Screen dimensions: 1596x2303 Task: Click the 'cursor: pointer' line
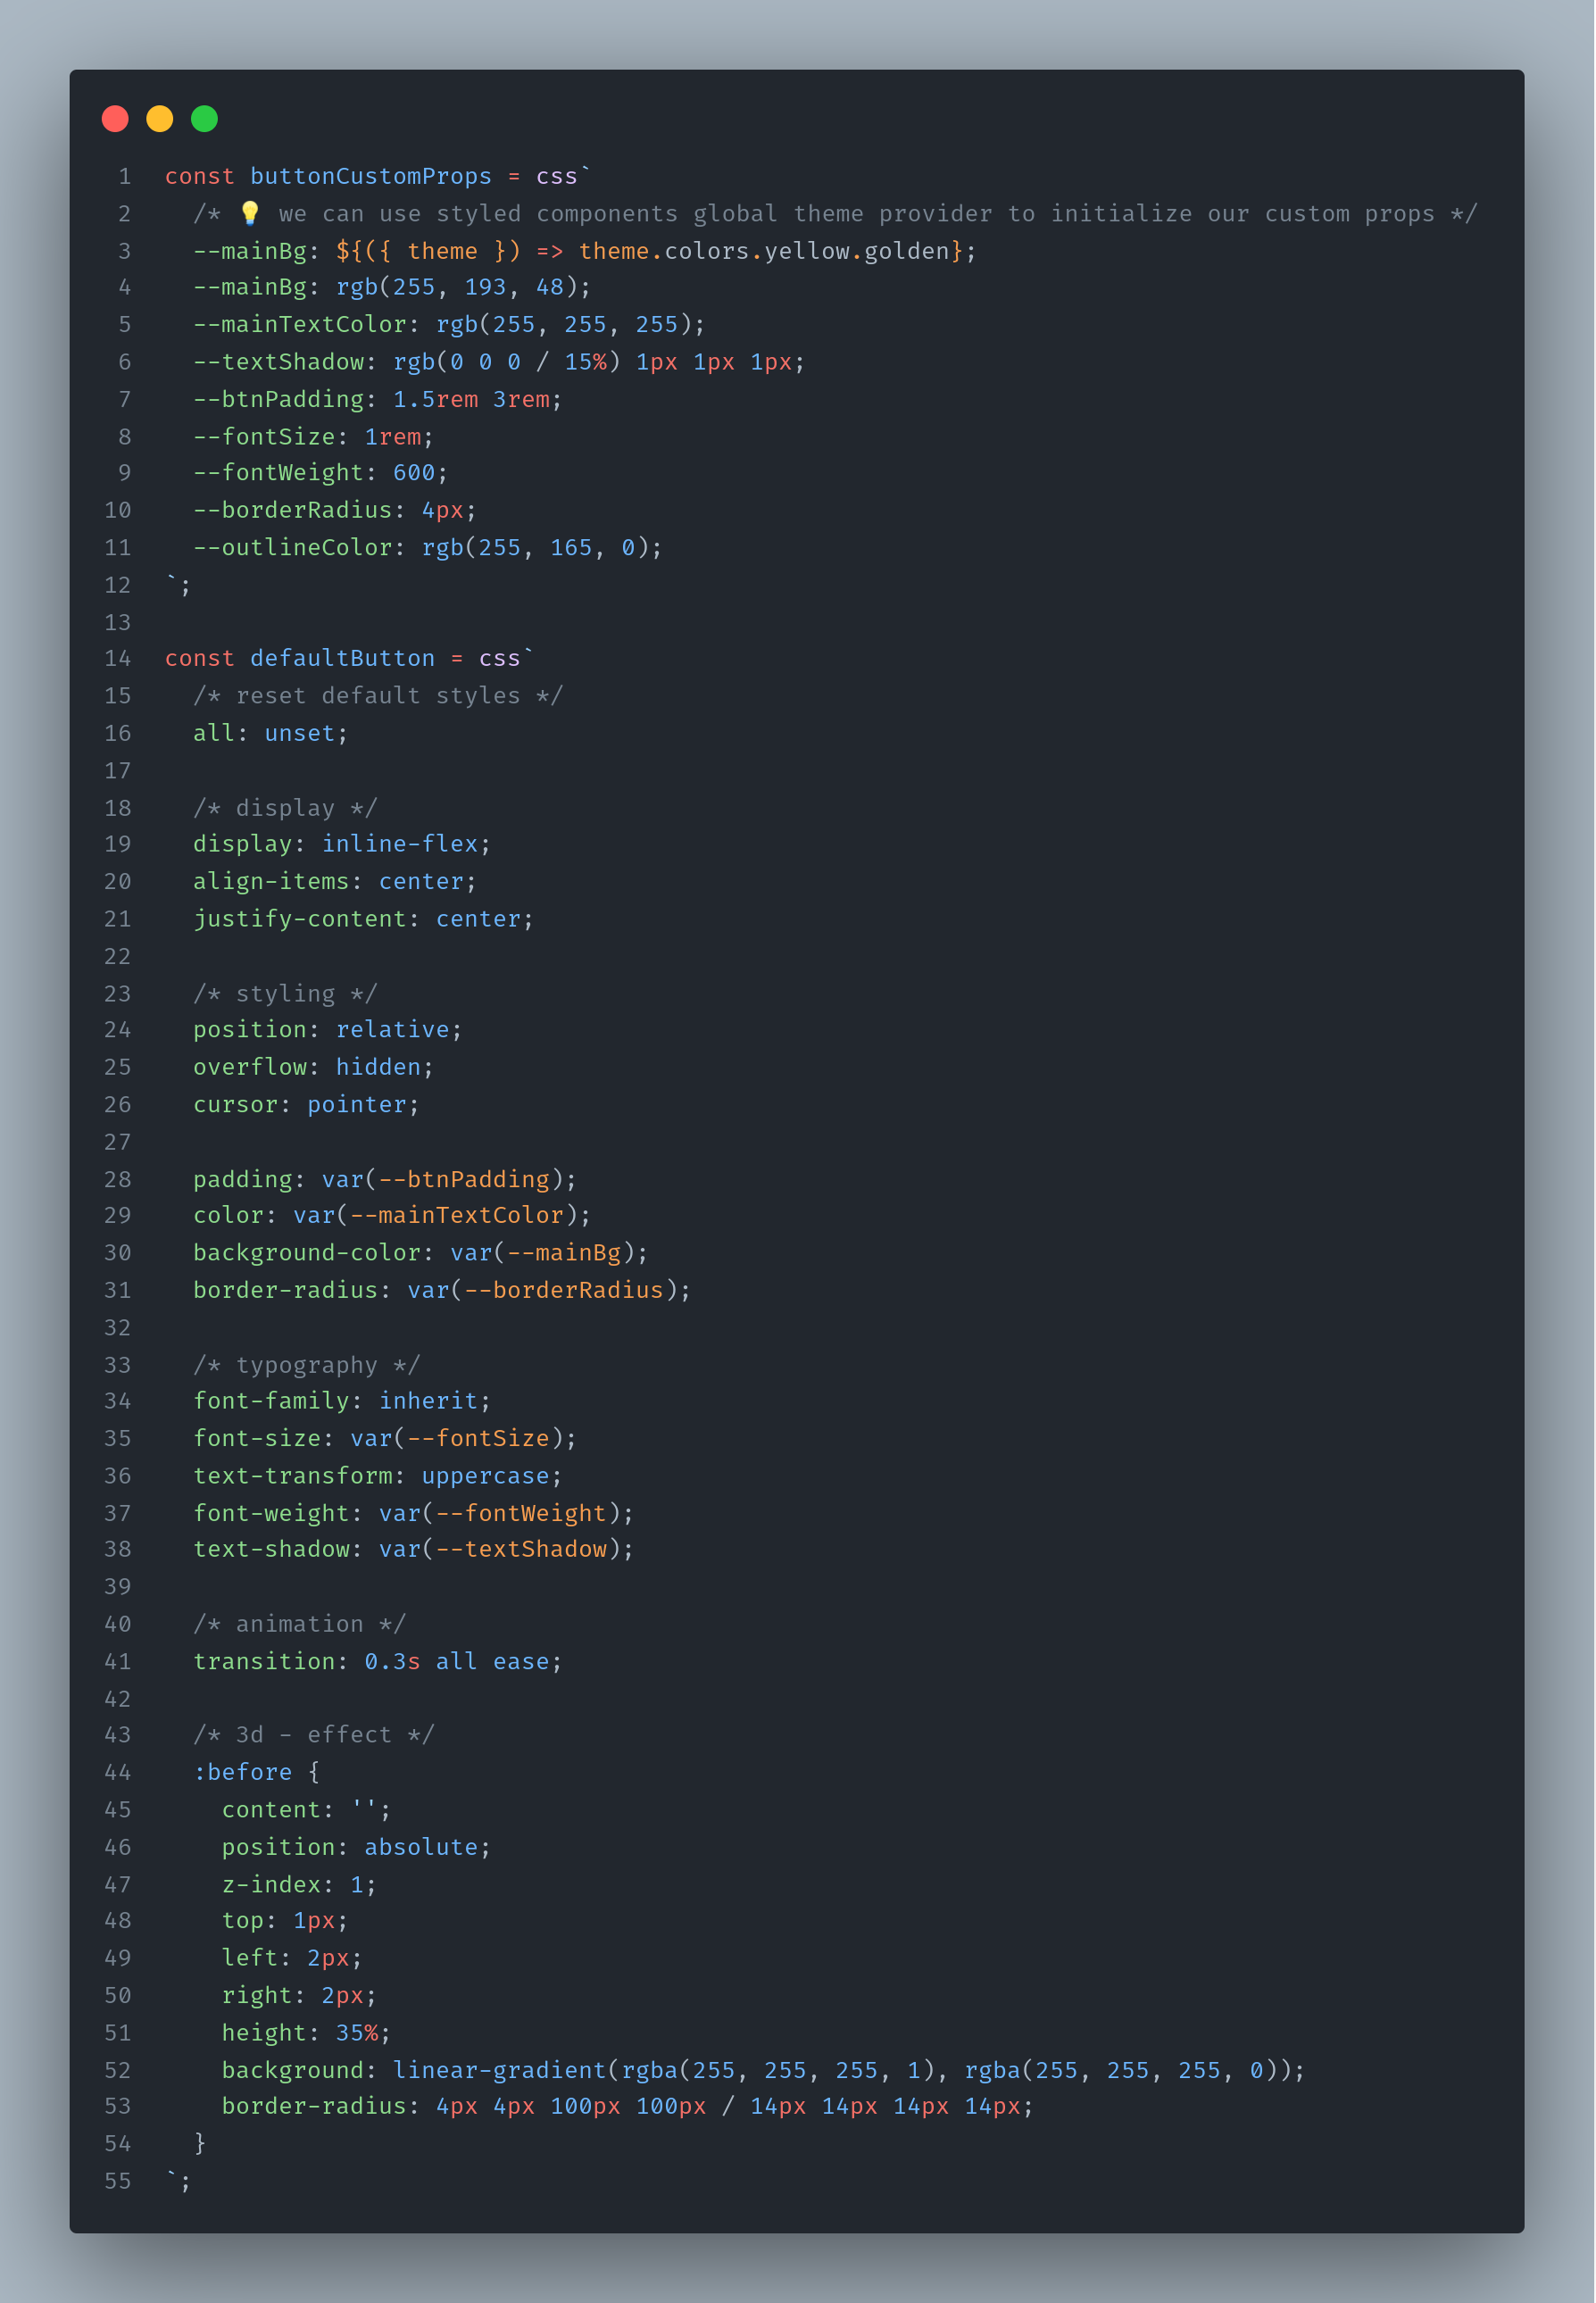point(307,1104)
